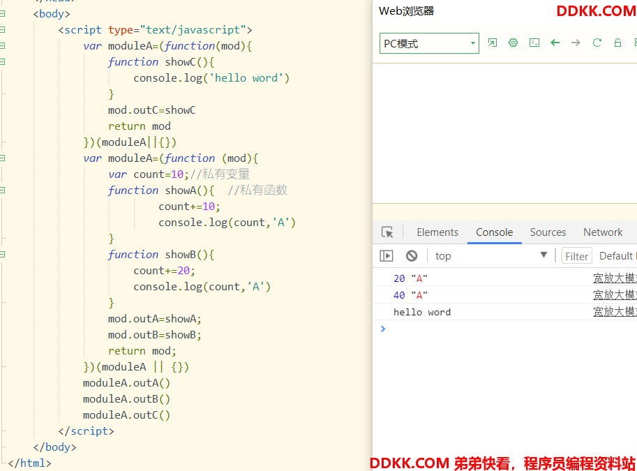637x471 pixels.
Task: Click the console input prompt arrow
Action: tap(382, 329)
